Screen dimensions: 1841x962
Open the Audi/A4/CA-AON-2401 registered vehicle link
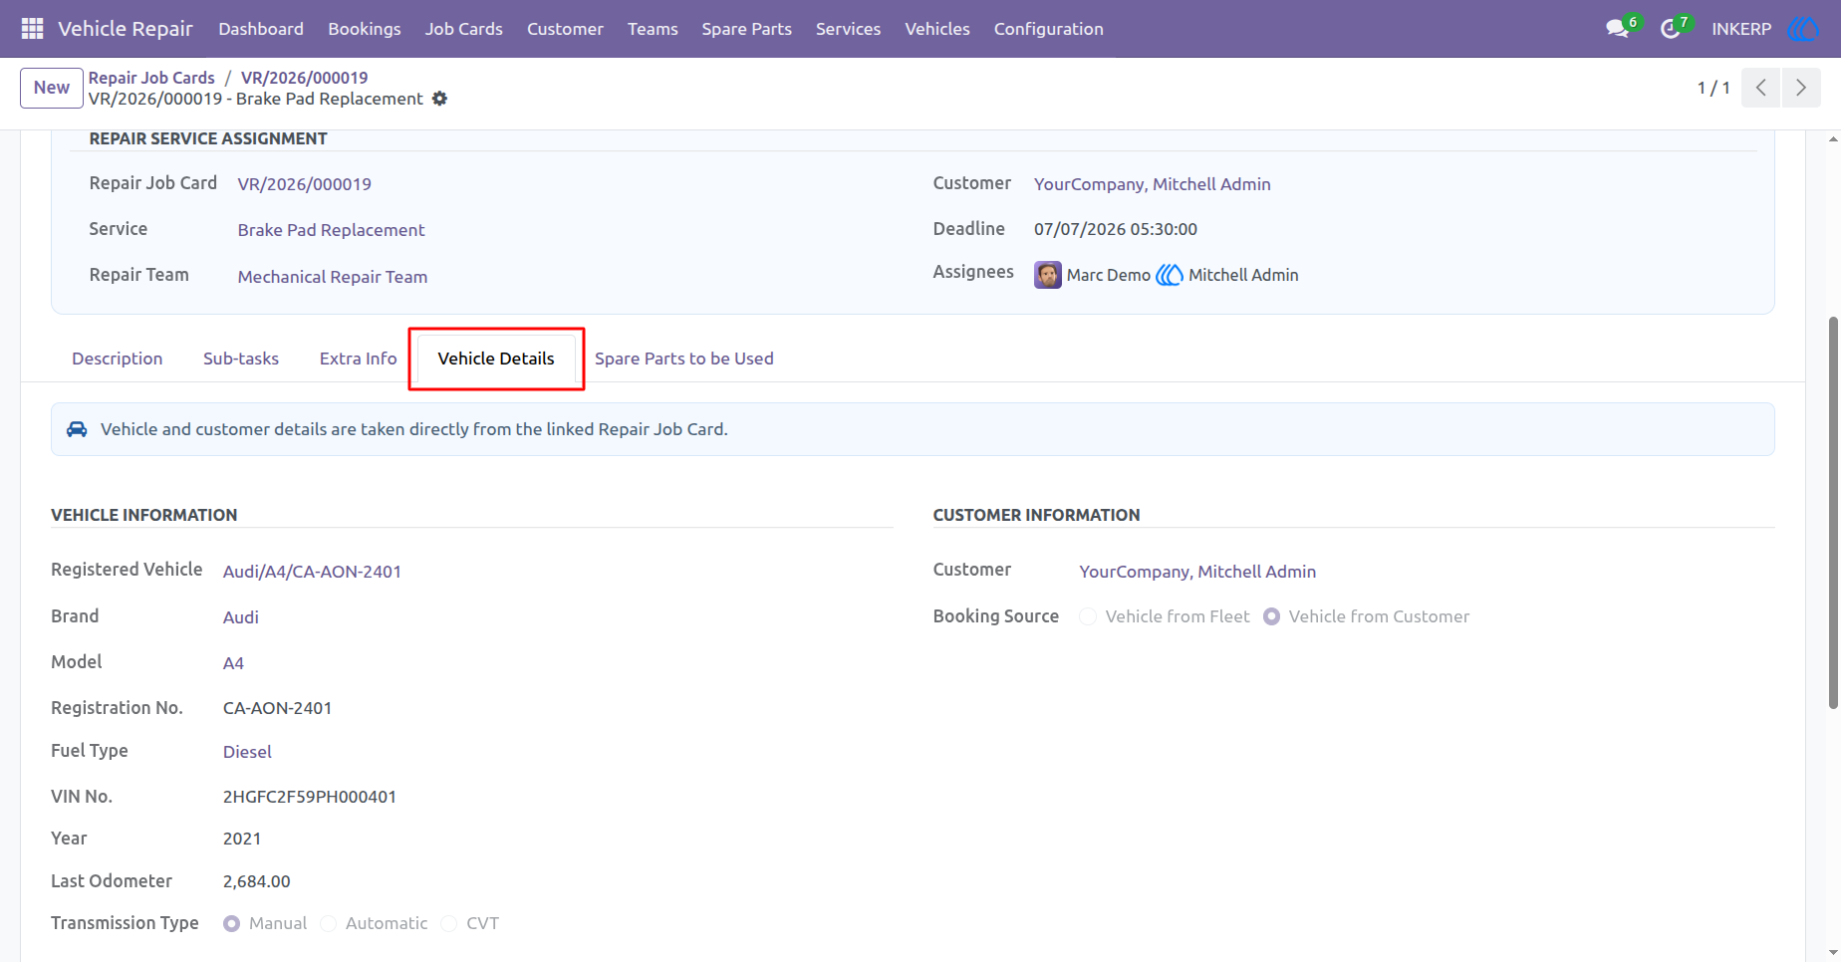[312, 572]
